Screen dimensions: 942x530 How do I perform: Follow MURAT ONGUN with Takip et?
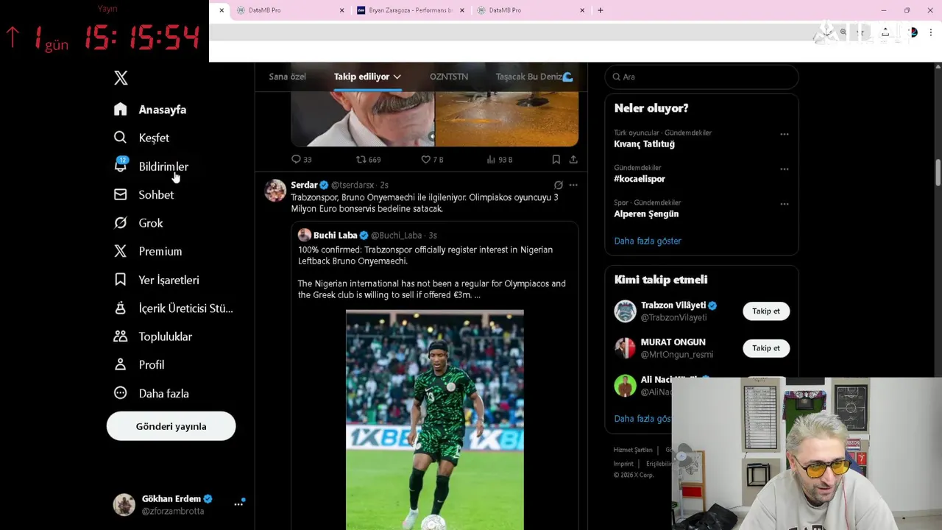coord(766,348)
